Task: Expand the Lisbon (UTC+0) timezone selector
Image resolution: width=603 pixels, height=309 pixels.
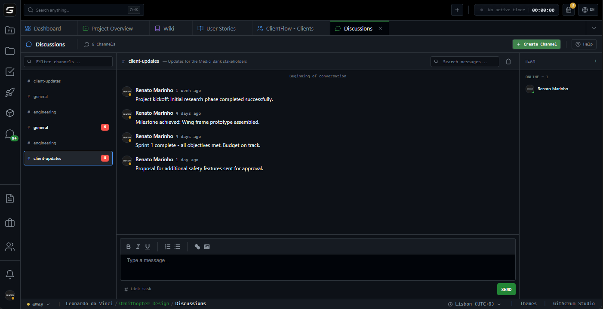Action: point(474,304)
